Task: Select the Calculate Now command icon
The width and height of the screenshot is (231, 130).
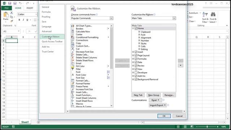Action: 73,31
